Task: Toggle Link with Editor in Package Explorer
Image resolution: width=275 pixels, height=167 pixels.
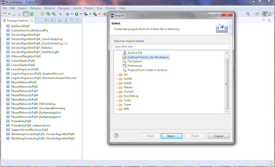Action: (x=52, y=21)
